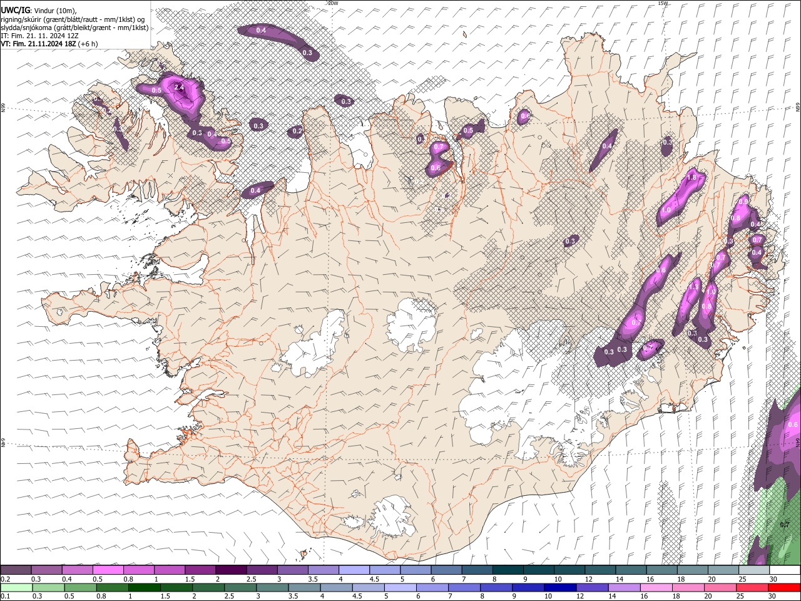Screen dimensions: 801x601
Task: Click the darkest purple upper swatch starting at 2
Action: pyautogui.click(x=231, y=570)
